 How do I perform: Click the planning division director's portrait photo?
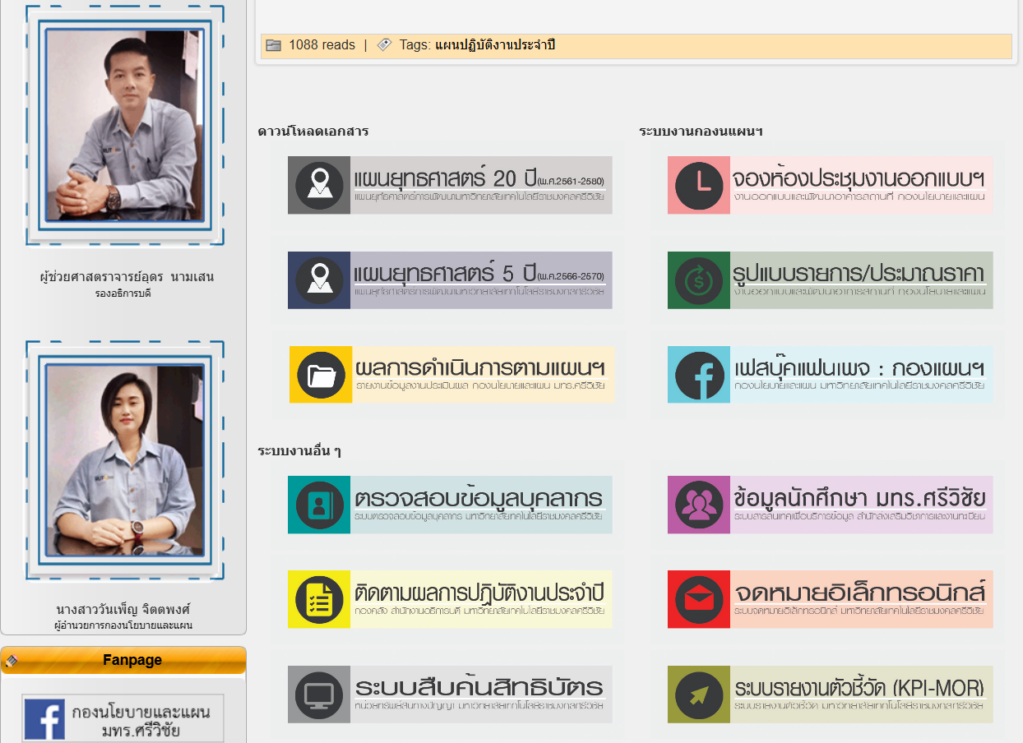coord(125,457)
